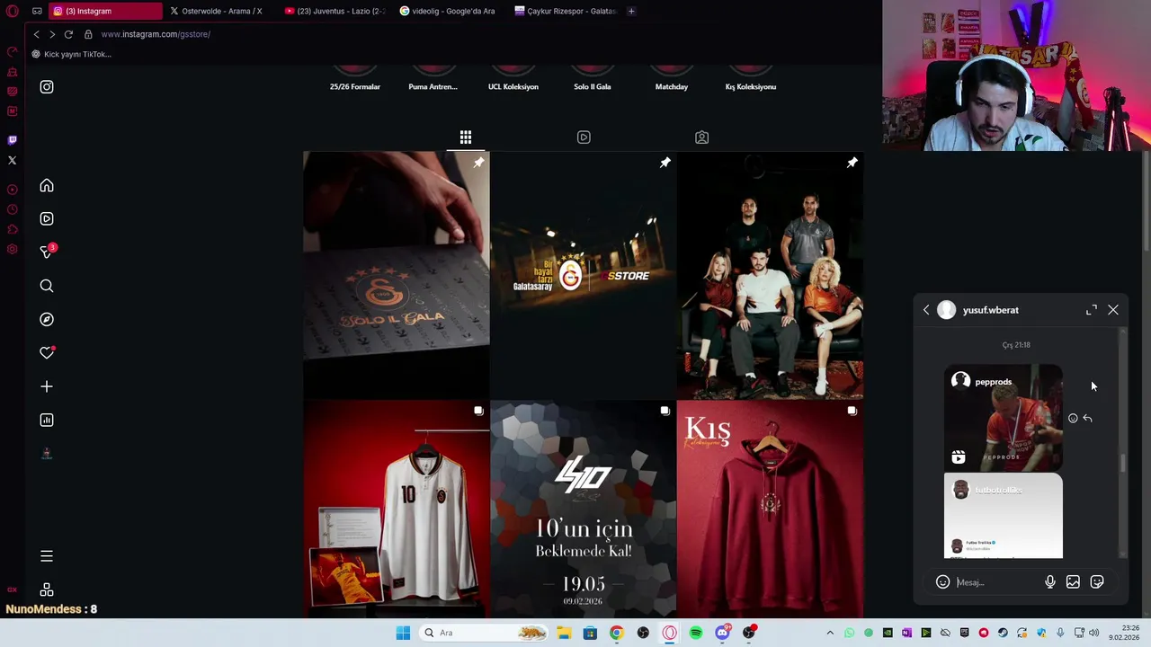Open Discord from the taskbar

[x=722, y=633]
